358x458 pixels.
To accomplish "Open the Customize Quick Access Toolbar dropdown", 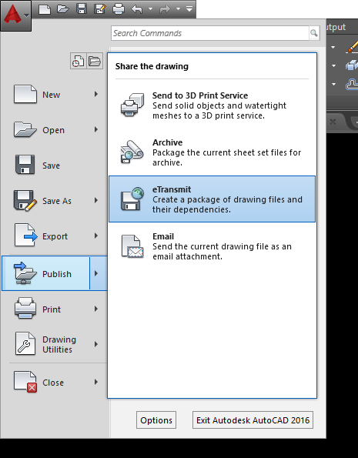I will tap(189, 9).
